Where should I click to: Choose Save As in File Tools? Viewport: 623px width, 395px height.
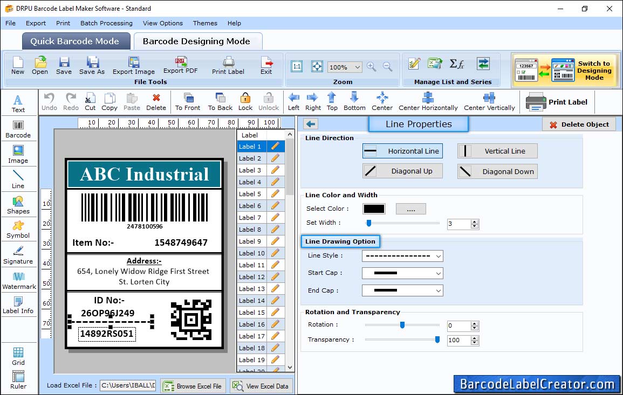click(x=92, y=66)
